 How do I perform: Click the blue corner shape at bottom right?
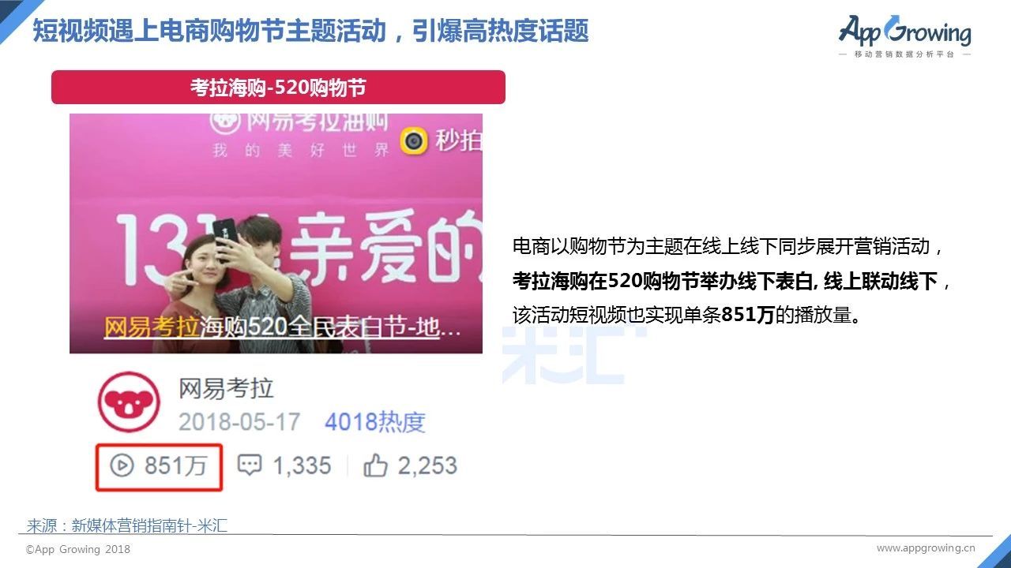point(993,552)
